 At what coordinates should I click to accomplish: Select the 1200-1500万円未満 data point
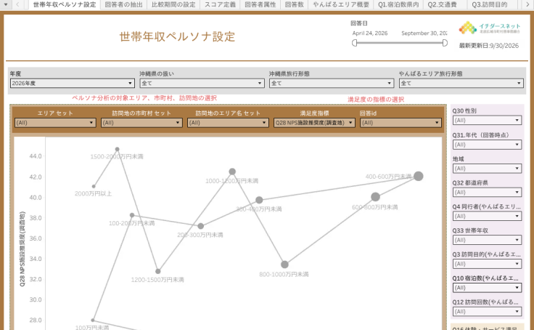(158, 271)
